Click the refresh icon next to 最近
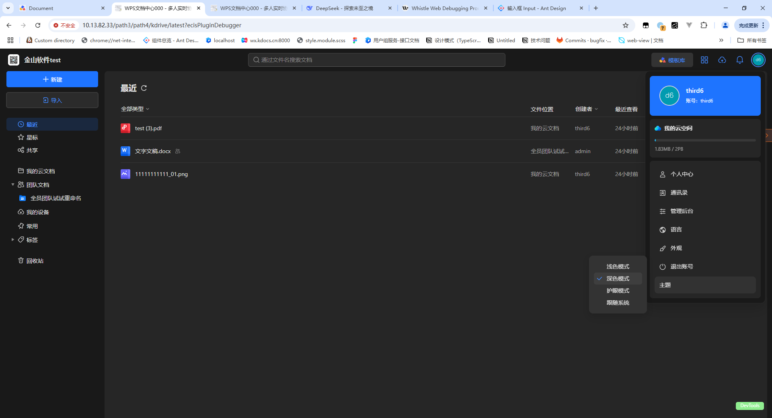 [144, 88]
